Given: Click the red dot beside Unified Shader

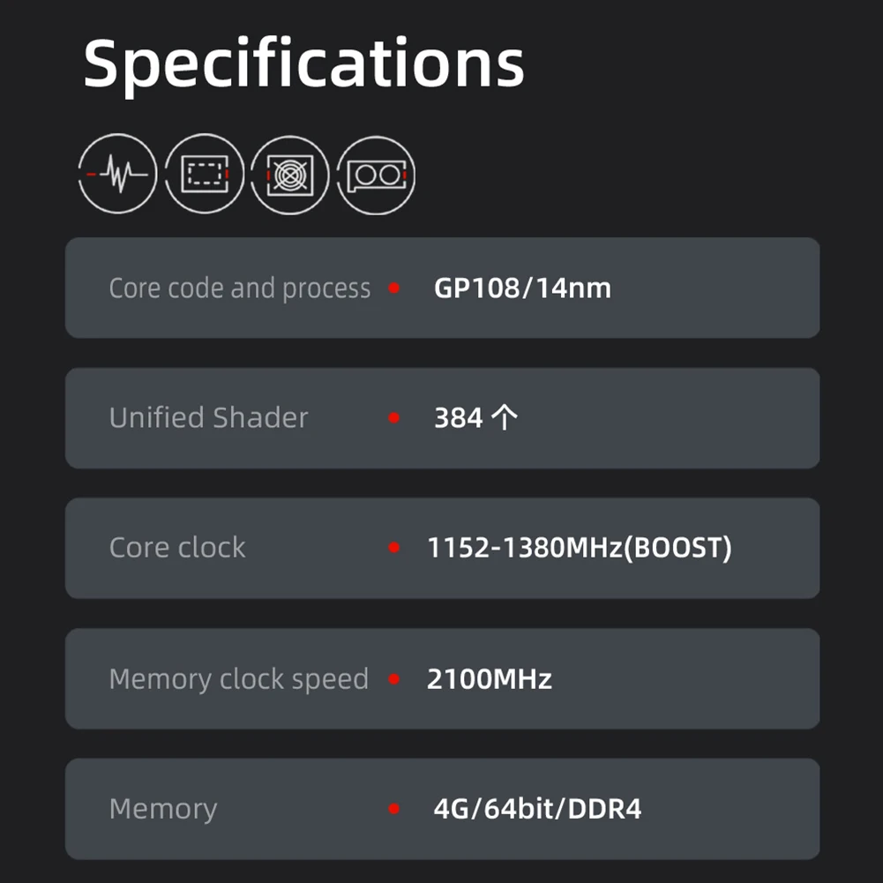Looking at the screenshot, I should [394, 418].
